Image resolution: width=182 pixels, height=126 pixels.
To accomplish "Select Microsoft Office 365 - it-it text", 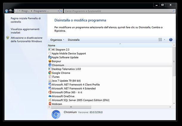I will pyautogui.click(x=67, y=92).
